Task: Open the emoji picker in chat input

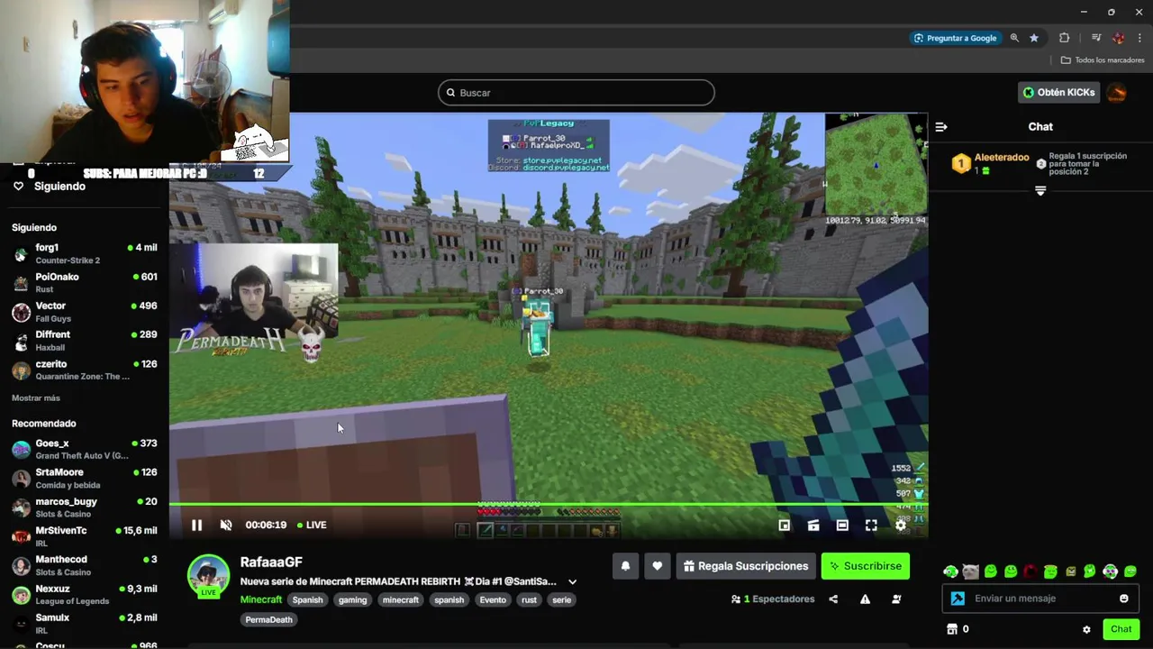Action: click(1123, 599)
